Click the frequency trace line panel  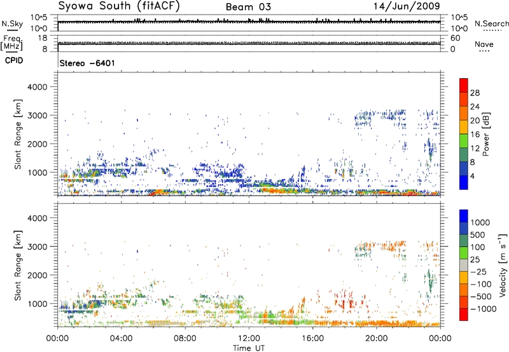pyautogui.click(x=249, y=43)
